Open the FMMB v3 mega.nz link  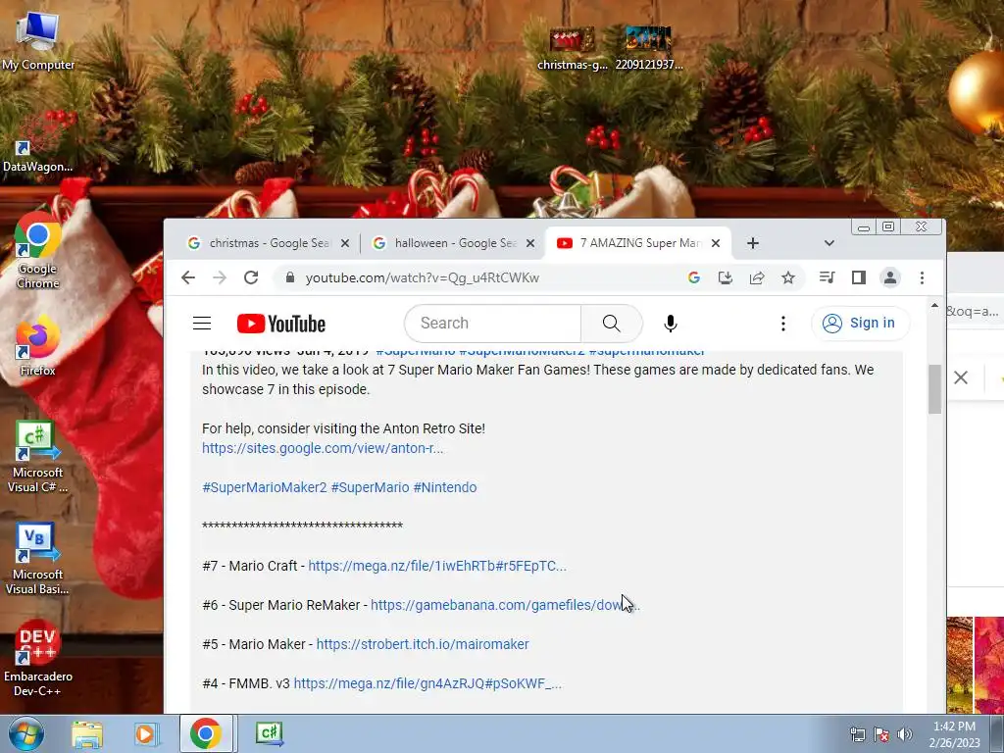[427, 683]
